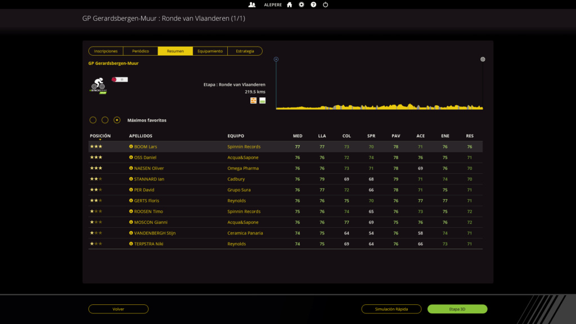Launch the Etapa 3D button

[x=457, y=309]
